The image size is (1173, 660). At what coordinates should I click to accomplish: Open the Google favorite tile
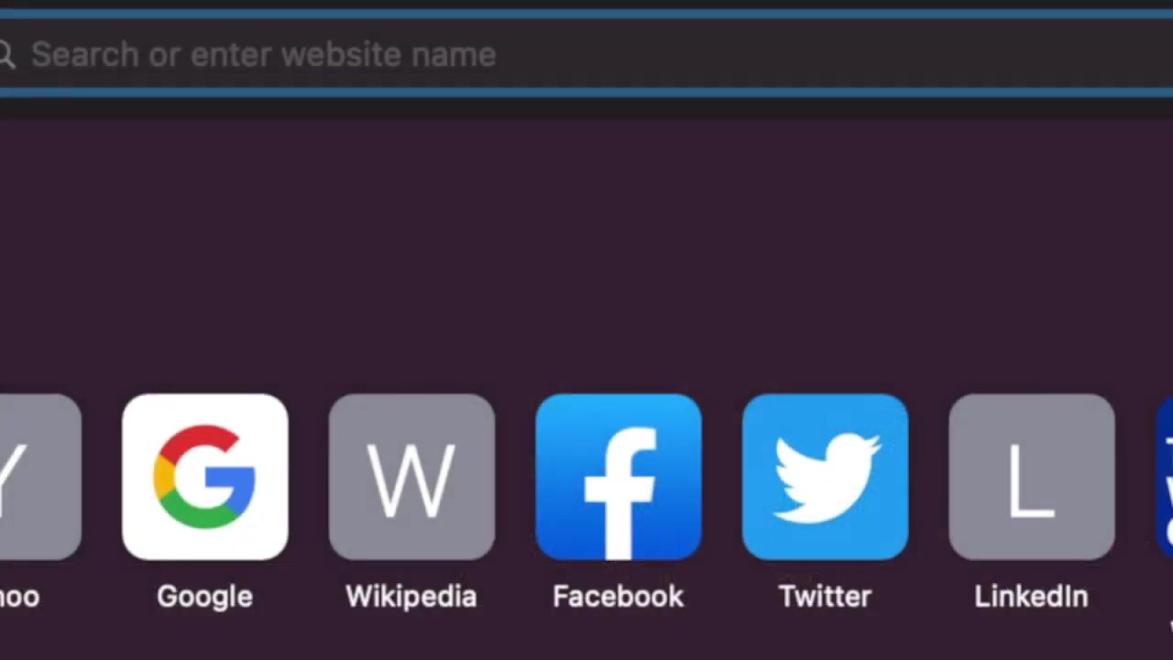click(x=204, y=477)
